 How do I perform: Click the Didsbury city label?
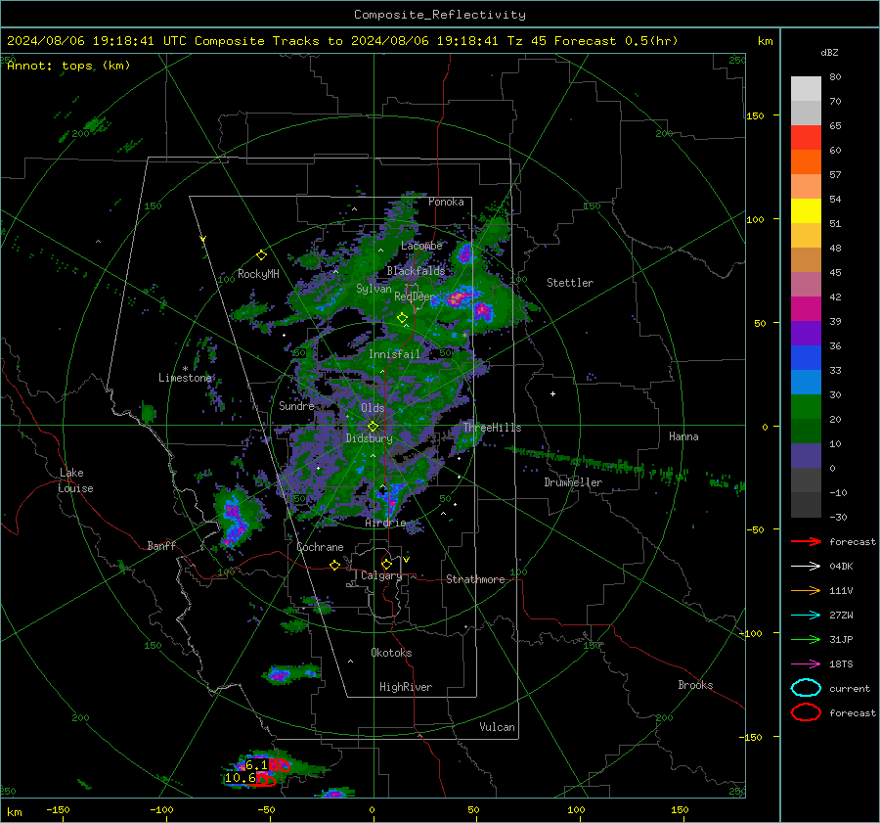click(369, 438)
